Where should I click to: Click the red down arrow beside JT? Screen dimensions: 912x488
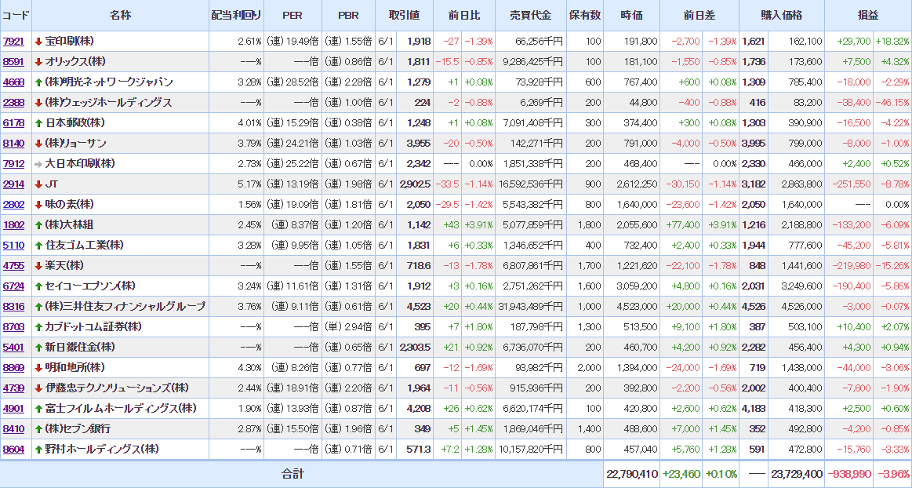(38, 184)
